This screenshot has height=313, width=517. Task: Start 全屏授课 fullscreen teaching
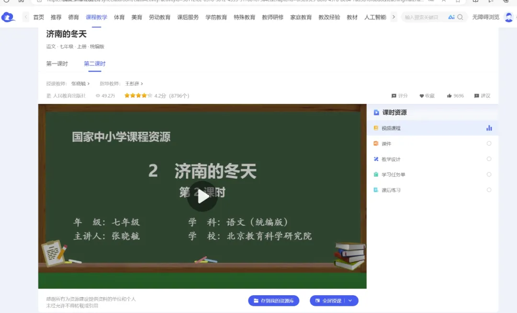click(328, 301)
